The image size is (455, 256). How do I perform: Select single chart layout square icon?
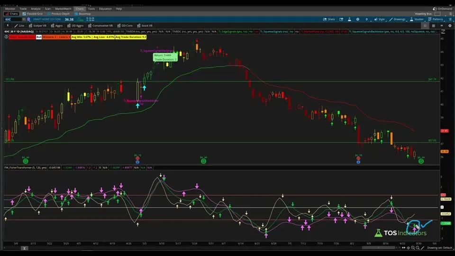point(425,26)
